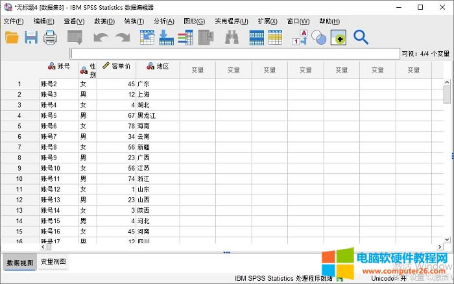Open the 图形(G) menu
The image size is (454, 284).
pos(194,21)
